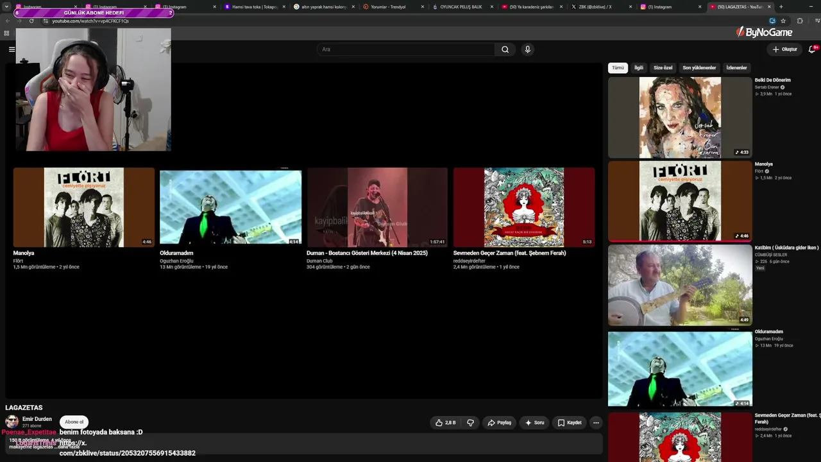Click the Paylaş share button
The image size is (821, 462).
tap(499, 423)
